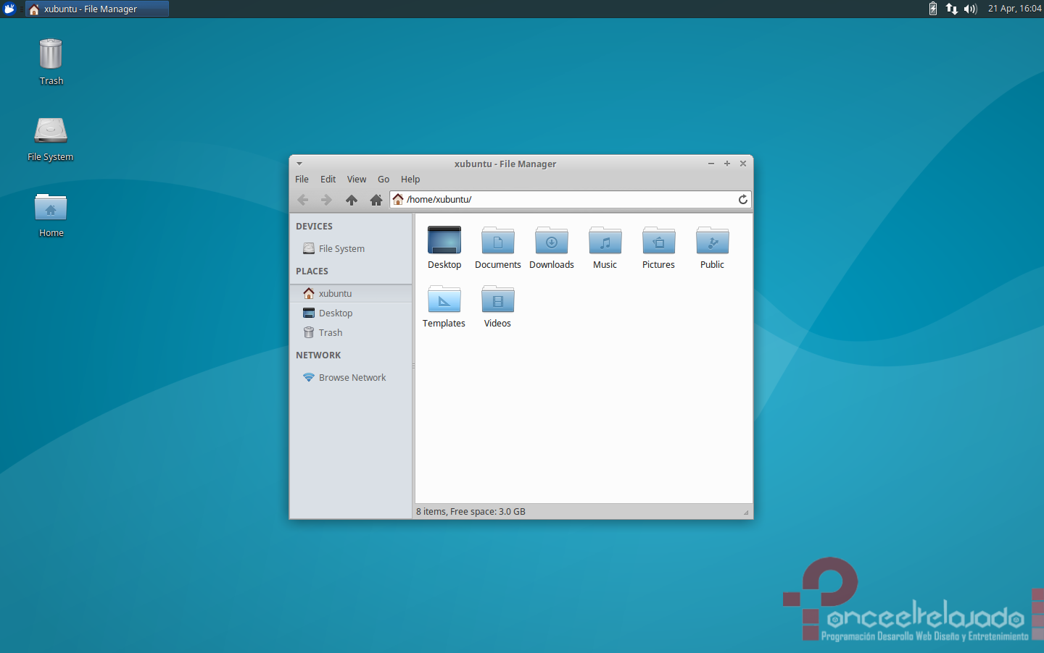Open the battery power indicator
This screenshot has width=1044, height=653.
click(x=933, y=9)
